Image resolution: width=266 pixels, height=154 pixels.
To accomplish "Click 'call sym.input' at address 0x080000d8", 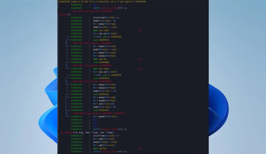I will point(101,69).
